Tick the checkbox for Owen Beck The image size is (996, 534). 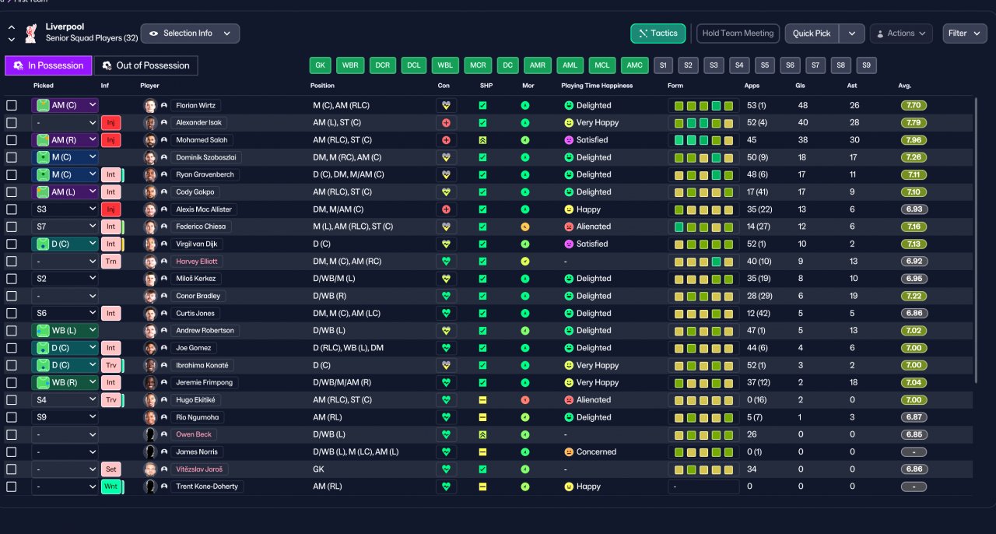(11, 434)
